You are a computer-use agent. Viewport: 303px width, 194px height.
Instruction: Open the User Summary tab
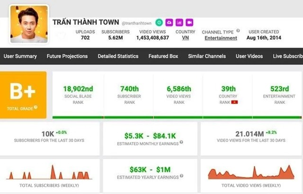[20, 56]
